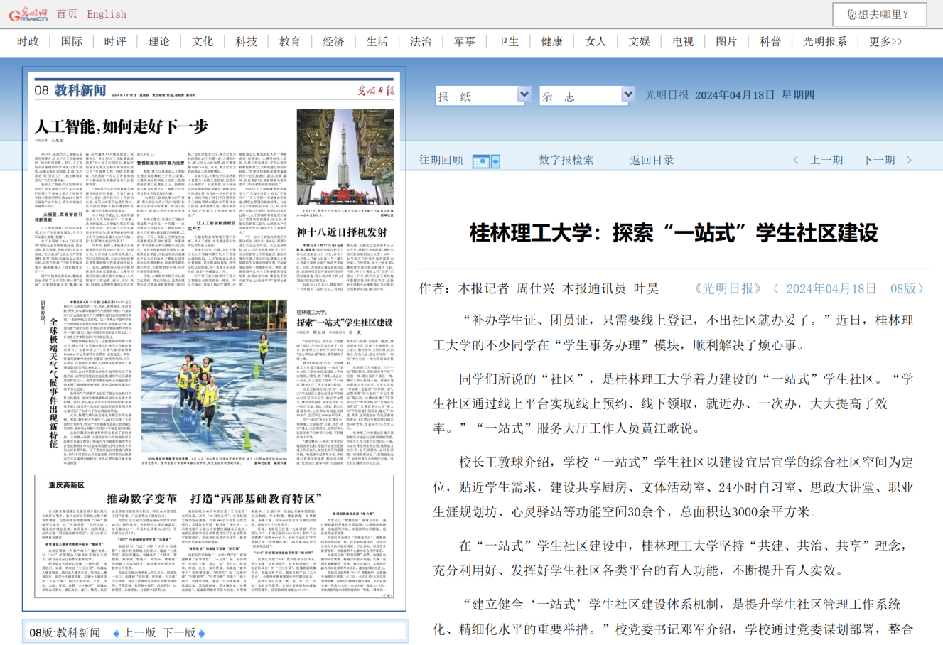
Task: Click the 光明日报 masthead on the page image
Action: pos(374,91)
